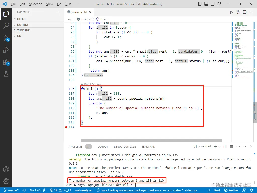Change the LF end of line sequence
The width and height of the screenshot is (257, 193).
point(209,190)
